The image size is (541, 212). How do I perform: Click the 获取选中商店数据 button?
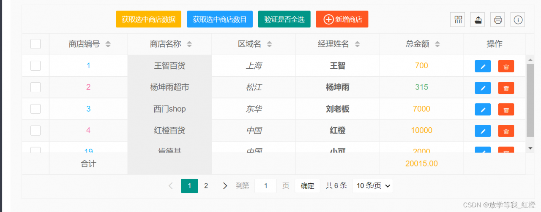pyautogui.click(x=148, y=19)
